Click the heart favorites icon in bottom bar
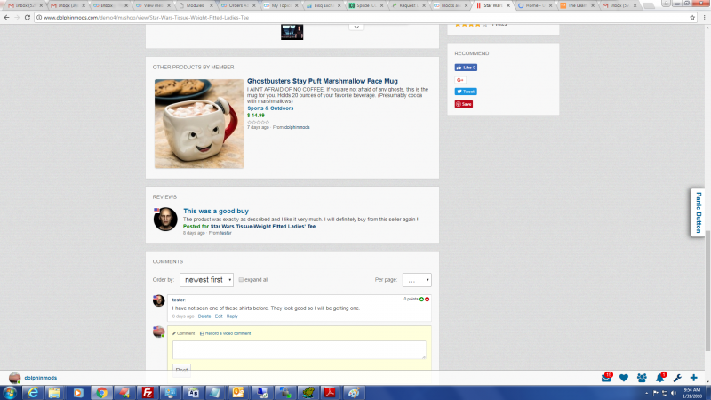 pos(624,378)
